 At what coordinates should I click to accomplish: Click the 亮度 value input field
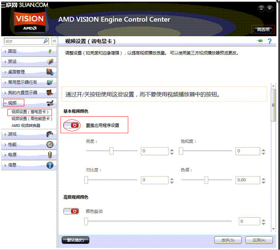click(154, 151)
